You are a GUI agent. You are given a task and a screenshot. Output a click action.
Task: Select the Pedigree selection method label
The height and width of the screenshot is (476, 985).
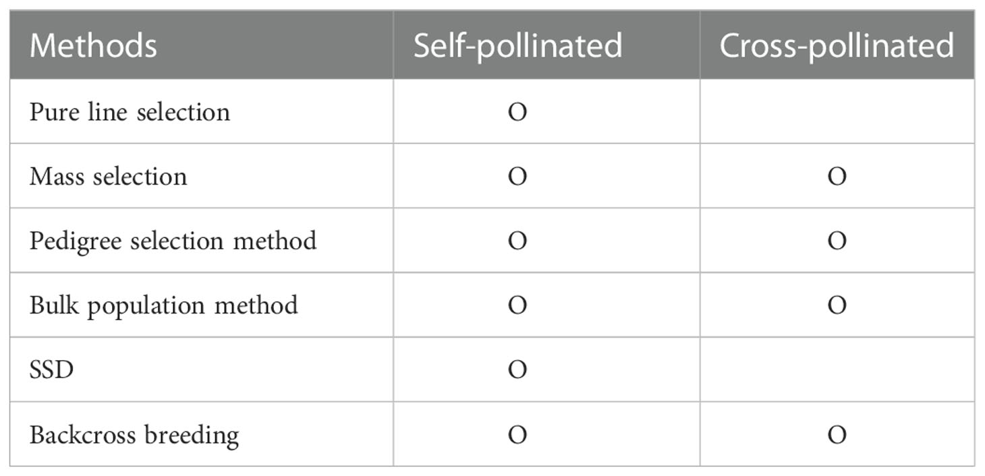[173, 241]
